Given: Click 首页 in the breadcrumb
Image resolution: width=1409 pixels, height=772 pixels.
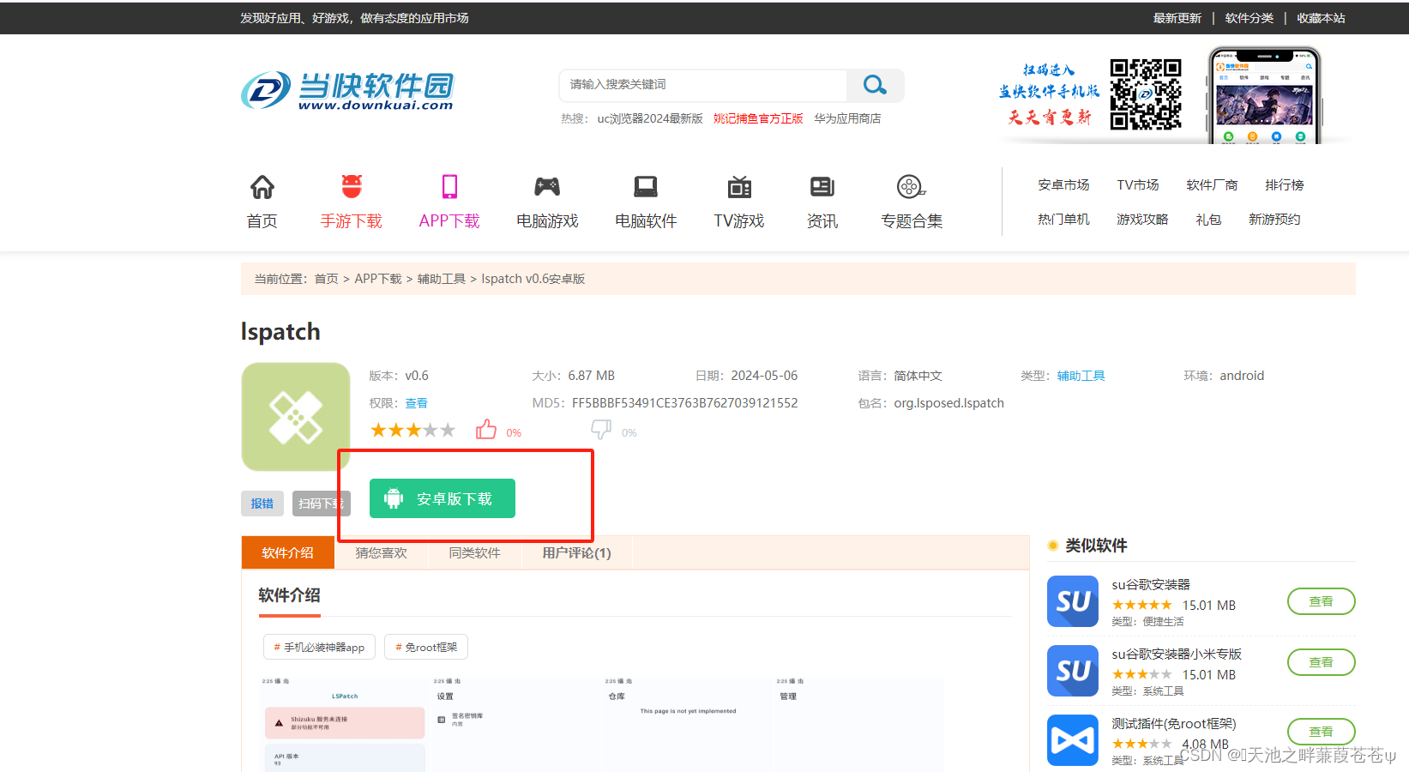Looking at the screenshot, I should 326,279.
